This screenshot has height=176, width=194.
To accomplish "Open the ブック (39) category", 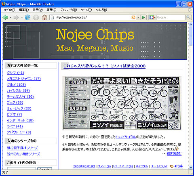I will pyautogui.click(x=15, y=103).
